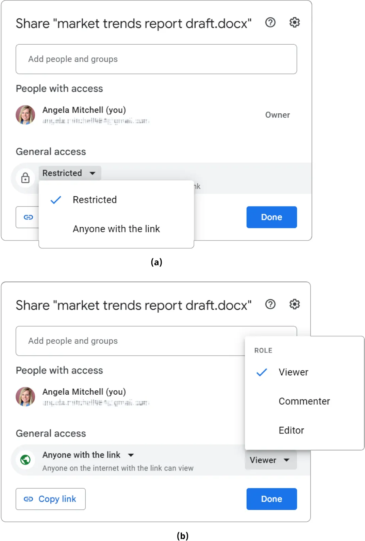Select the checked Viewer role option

293,372
